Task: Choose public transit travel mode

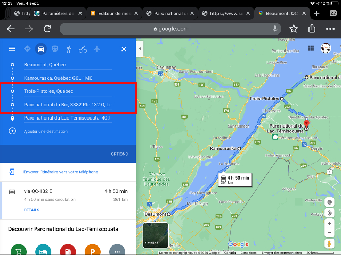Action: (x=55, y=49)
